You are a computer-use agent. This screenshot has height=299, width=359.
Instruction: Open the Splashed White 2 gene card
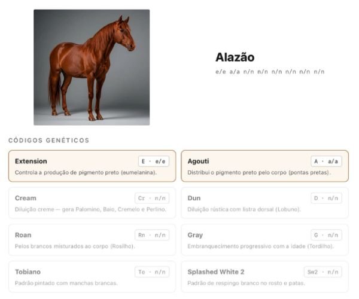coord(264,277)
